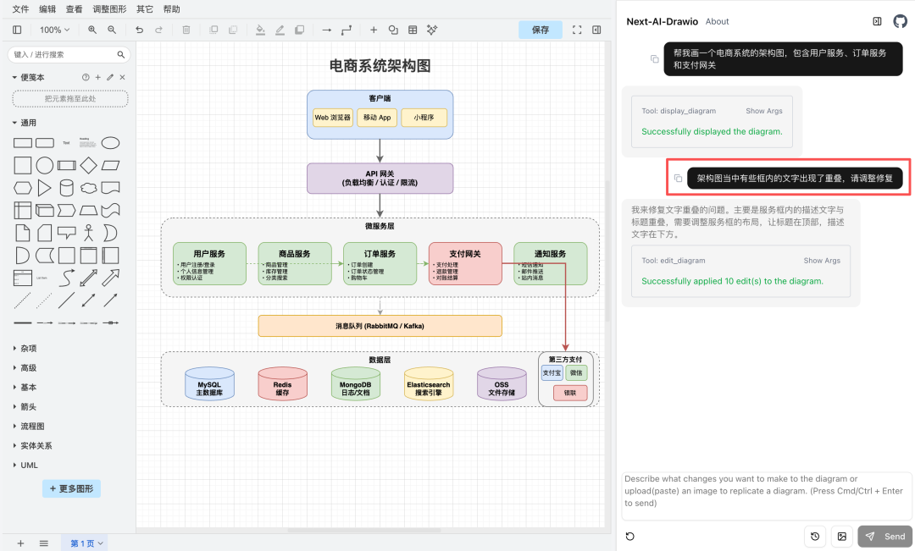Open the 调整图形 menu
The height and width of the screenshot is (551, 915).
point(109,9)
